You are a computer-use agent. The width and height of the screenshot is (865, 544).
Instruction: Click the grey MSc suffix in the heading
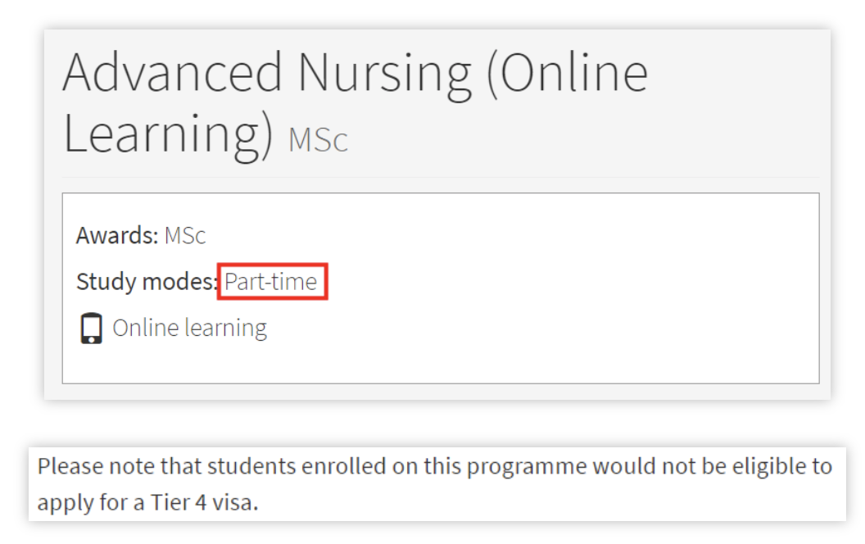tap(318, 139)
